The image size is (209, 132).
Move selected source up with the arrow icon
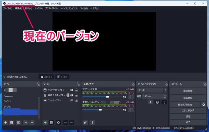click(x=65, y=122)
